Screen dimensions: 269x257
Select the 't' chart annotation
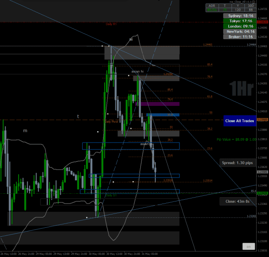pyautogui.click(x=78, y=117)
